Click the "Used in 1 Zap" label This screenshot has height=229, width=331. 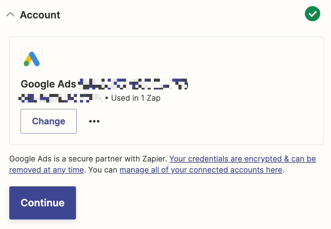pos(136,98)
